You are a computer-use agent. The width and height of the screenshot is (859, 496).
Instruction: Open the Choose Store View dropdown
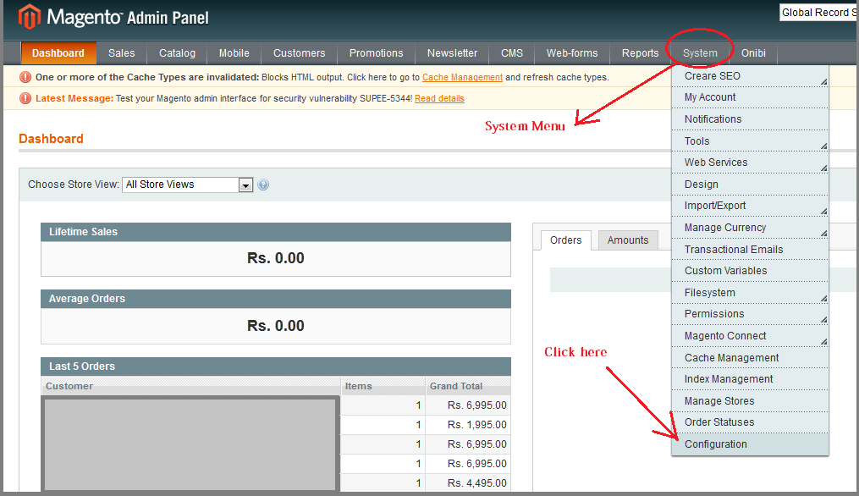click(x=187, y=185)
